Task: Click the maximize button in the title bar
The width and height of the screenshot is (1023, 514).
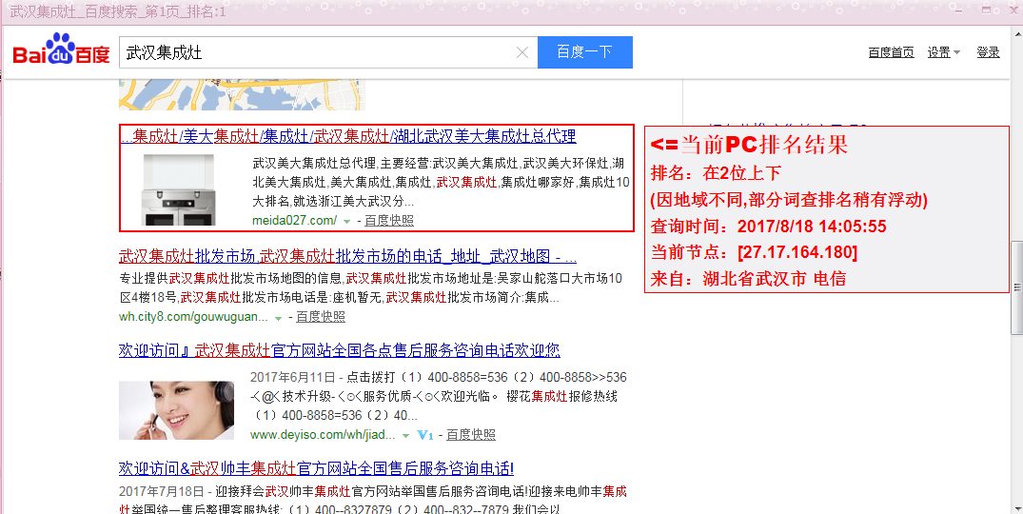Action: click(986, 10)
